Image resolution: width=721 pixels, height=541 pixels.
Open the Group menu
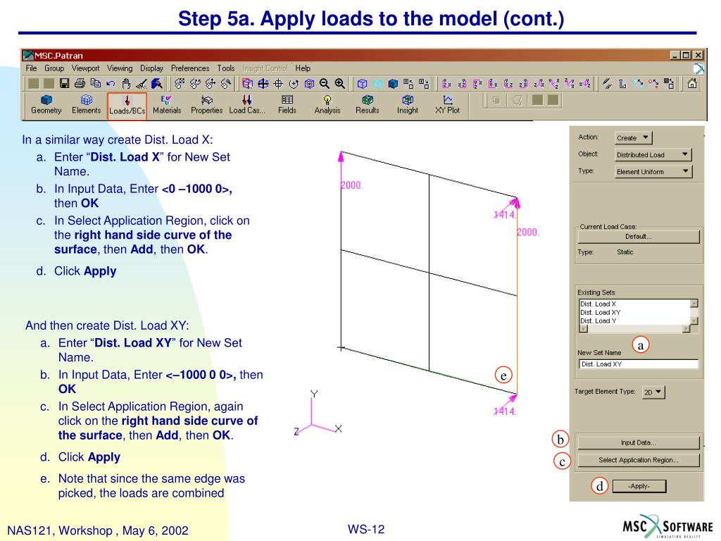coord(54,68)
